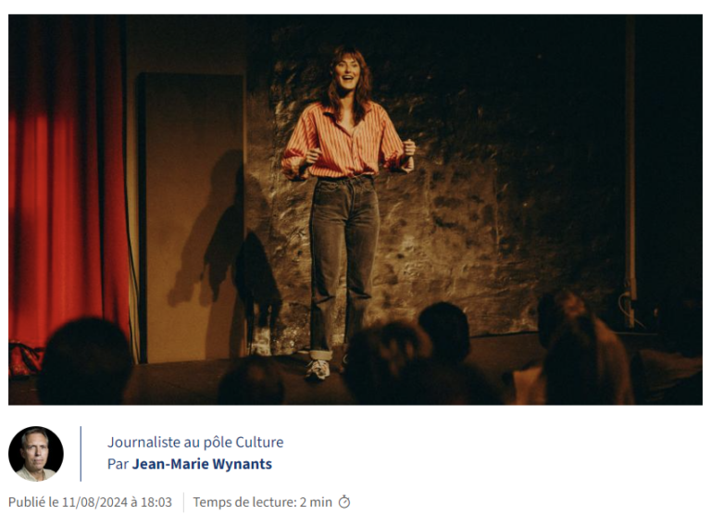Click the performer's white sneakers
Viewport: 711px width, 515px height.
pos(318,369)
